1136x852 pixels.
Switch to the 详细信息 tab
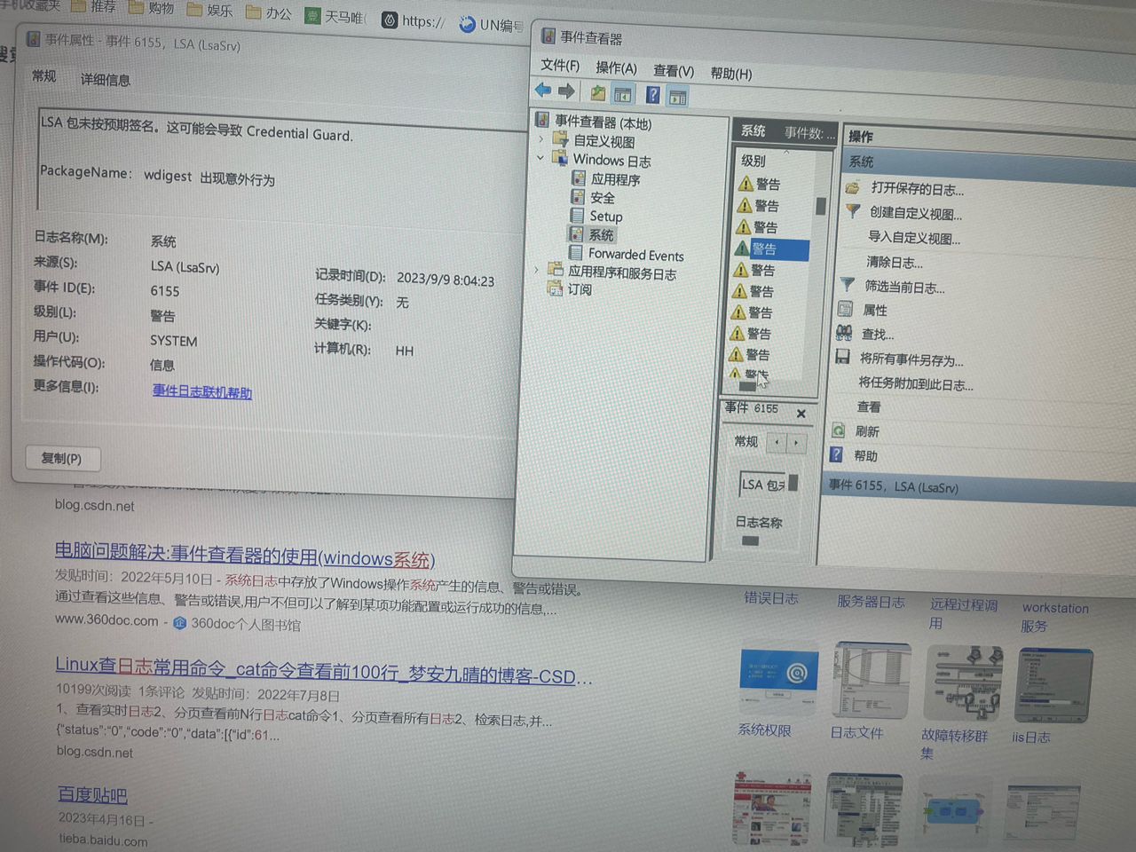[x=104, y=80]
